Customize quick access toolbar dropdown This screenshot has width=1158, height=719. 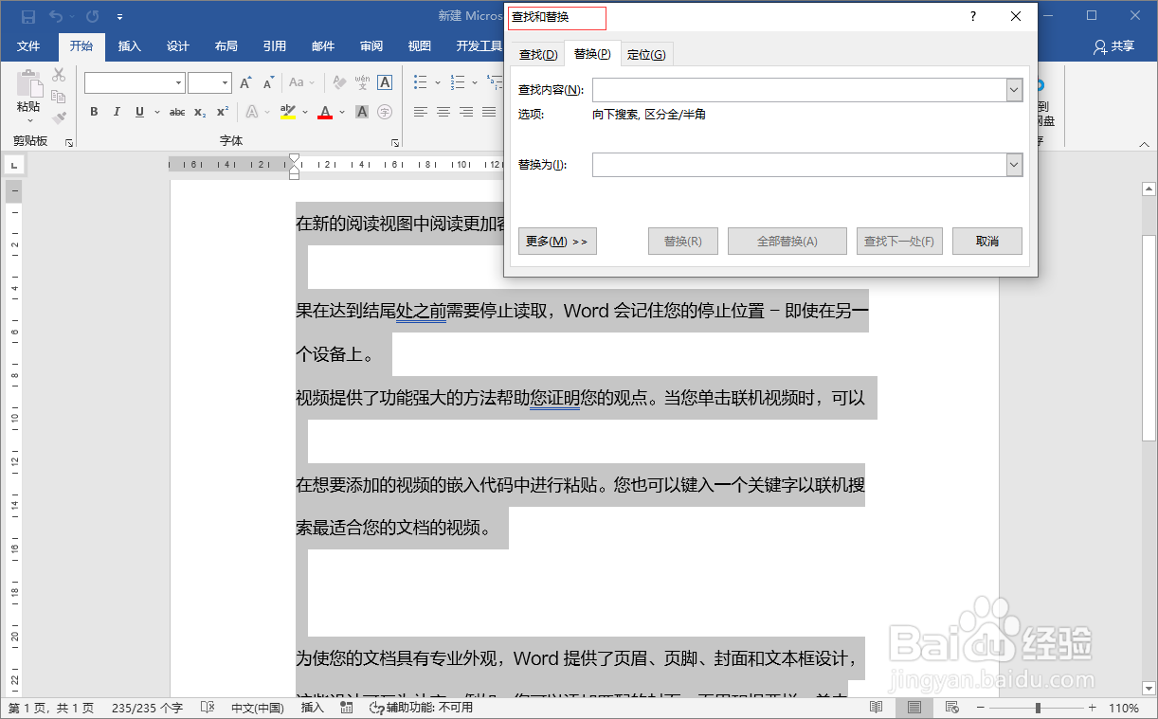[x=119, y=17]
